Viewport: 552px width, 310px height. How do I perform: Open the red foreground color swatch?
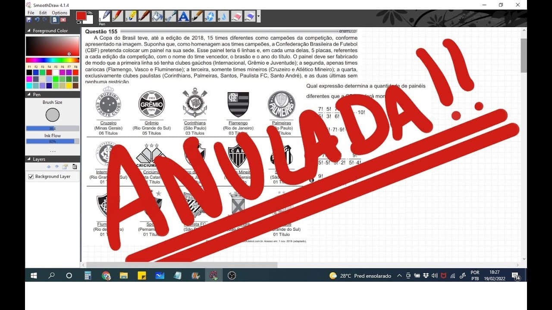[x=81, y=15]
